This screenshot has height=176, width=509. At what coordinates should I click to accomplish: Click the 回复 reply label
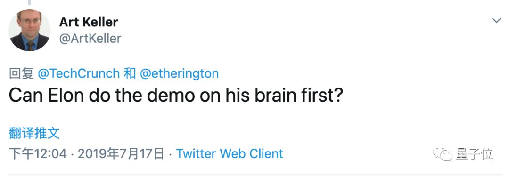point(21,73)
